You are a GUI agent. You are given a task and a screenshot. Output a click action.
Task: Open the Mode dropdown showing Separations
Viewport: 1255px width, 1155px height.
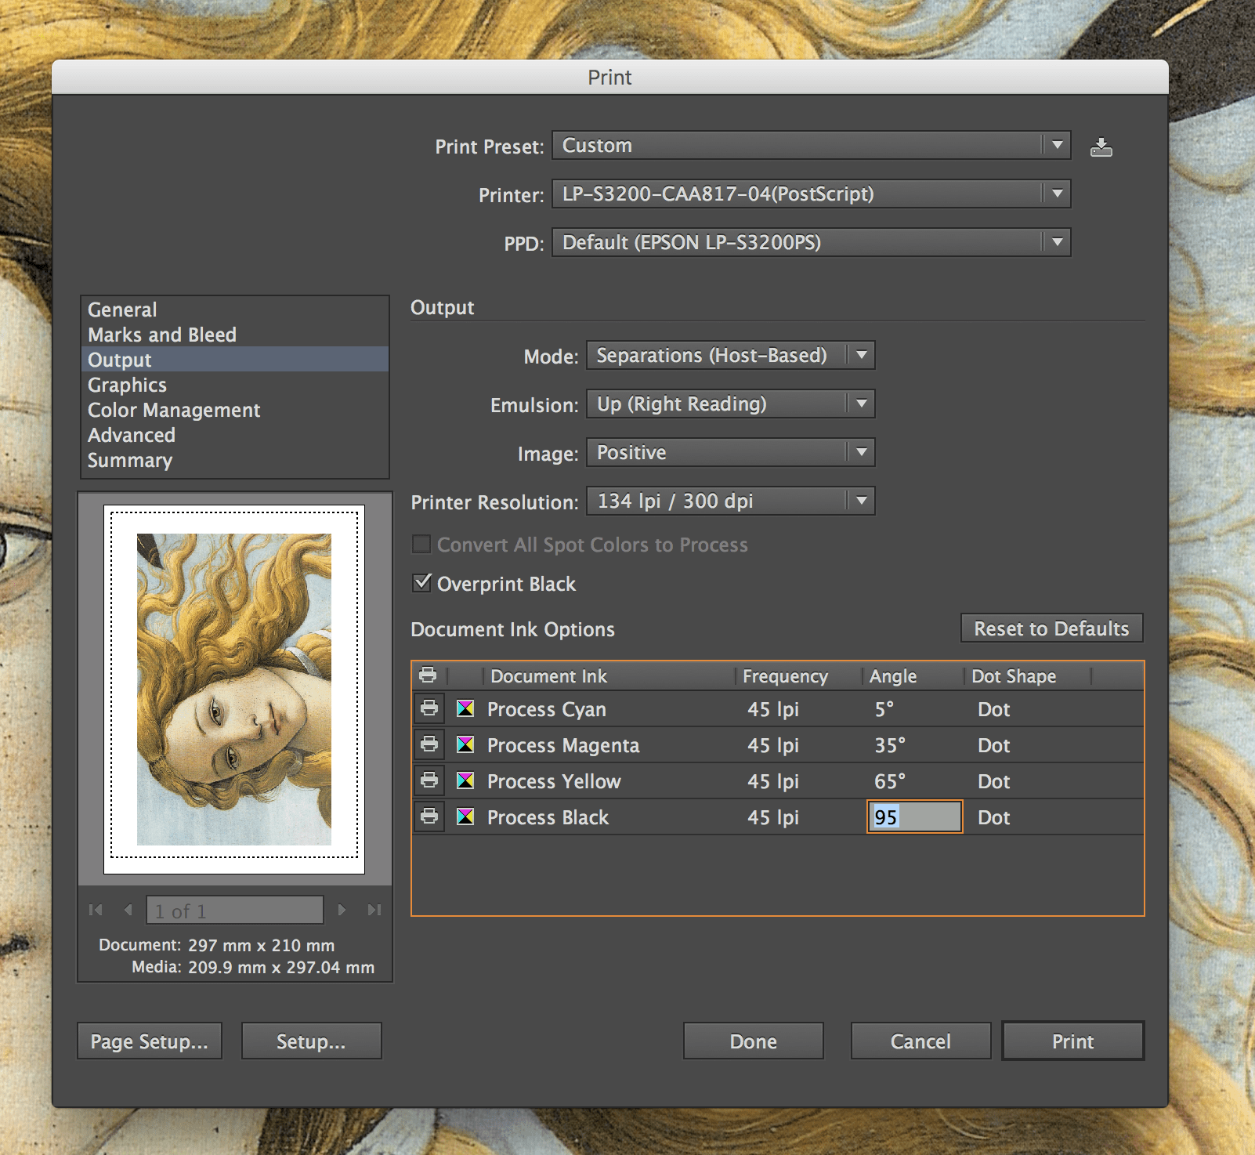[x=730, y=355]
